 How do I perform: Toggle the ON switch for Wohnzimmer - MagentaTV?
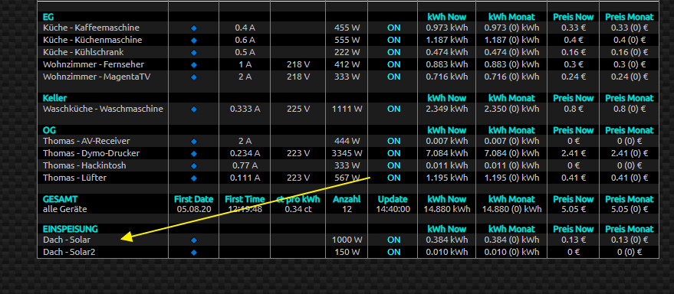393,77
